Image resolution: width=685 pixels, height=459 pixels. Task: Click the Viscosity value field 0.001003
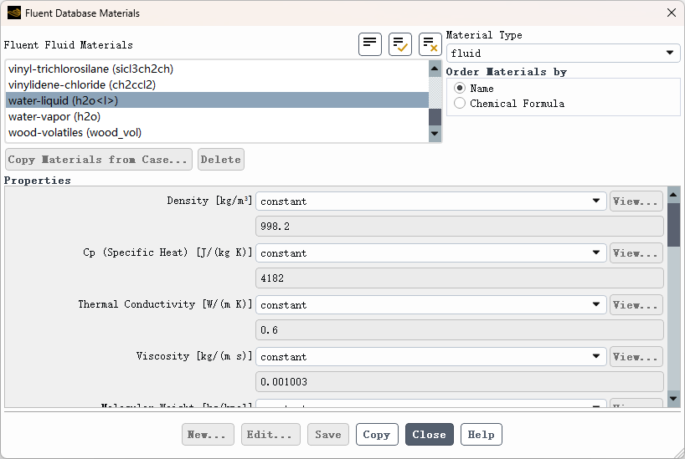460,382
